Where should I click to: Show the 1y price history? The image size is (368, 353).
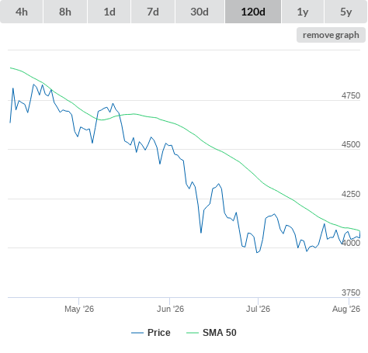(x=303, y=12)
